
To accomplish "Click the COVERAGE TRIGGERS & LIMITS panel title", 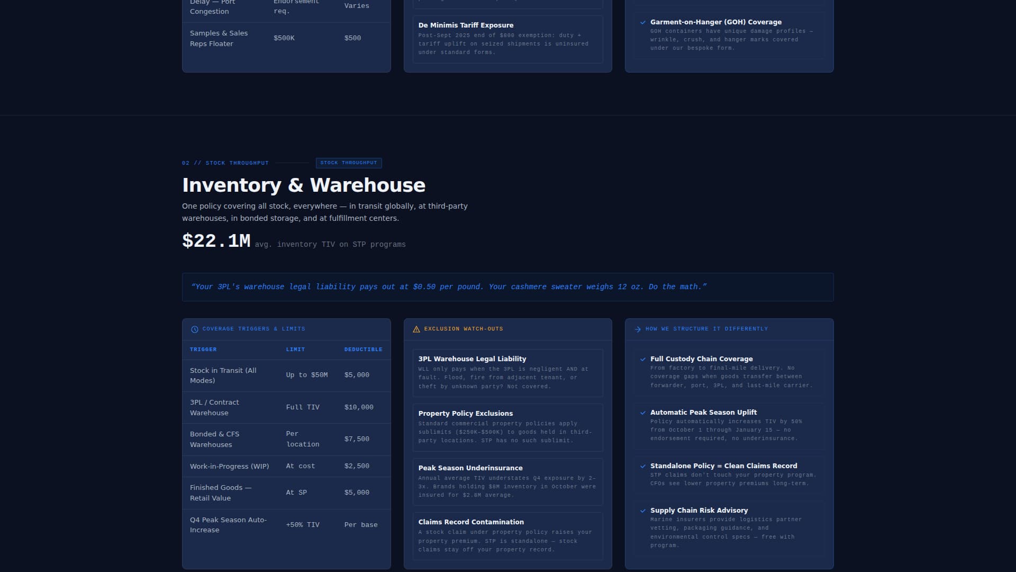I will click(254, 329).
